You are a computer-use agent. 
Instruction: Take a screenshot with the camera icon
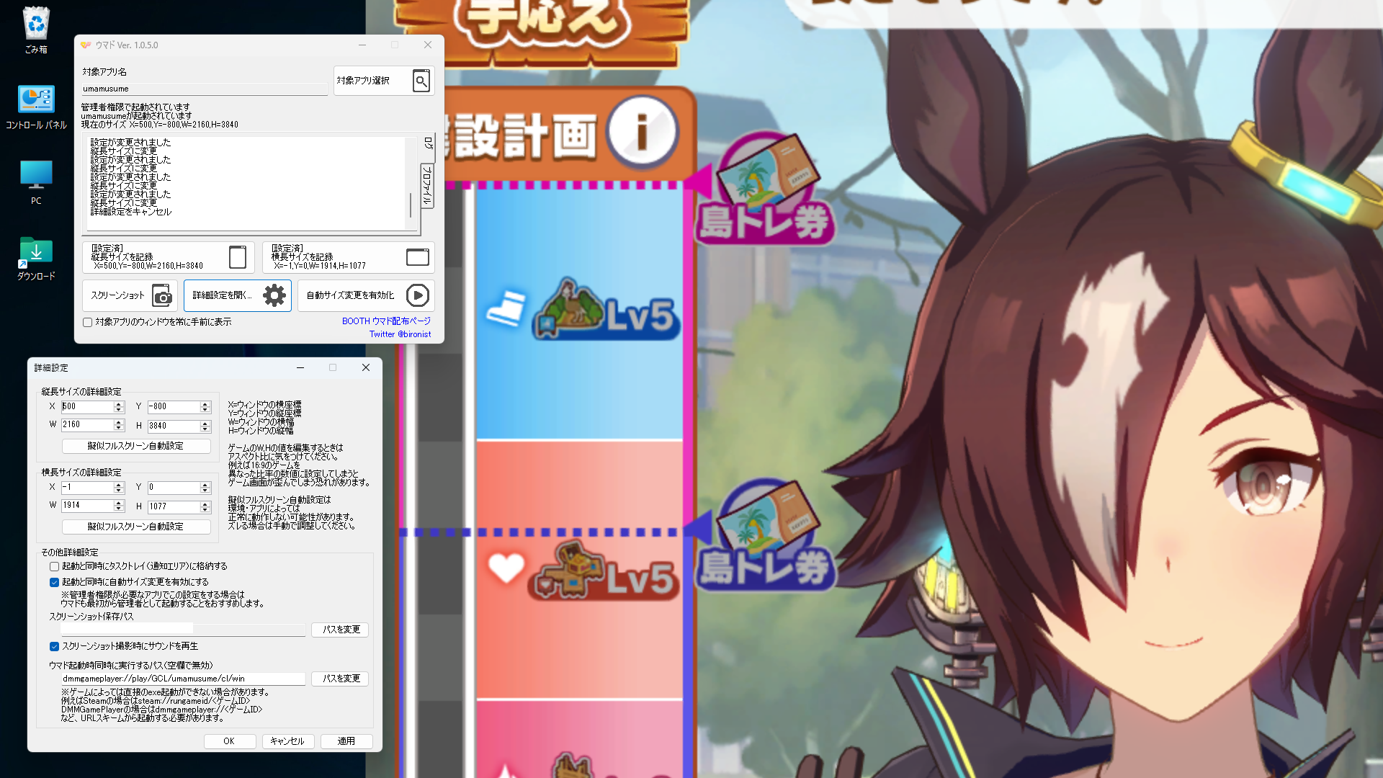coord(163,295)
